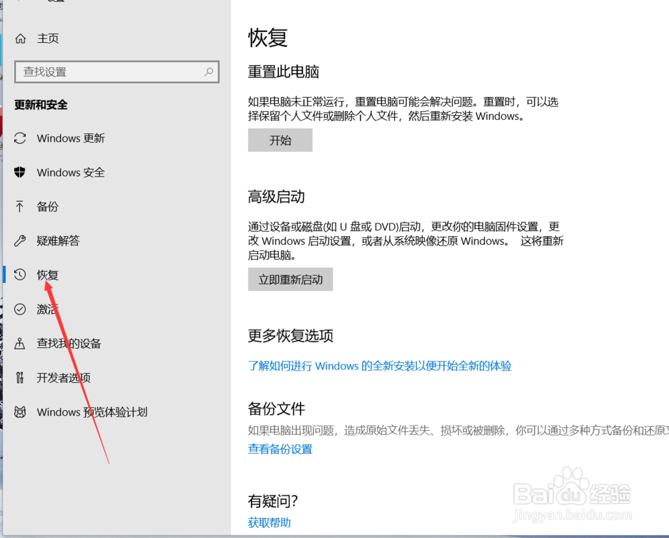Open 查找我的设备 section
The width and height of the screenshot is (669, 538).
point(69,343)
